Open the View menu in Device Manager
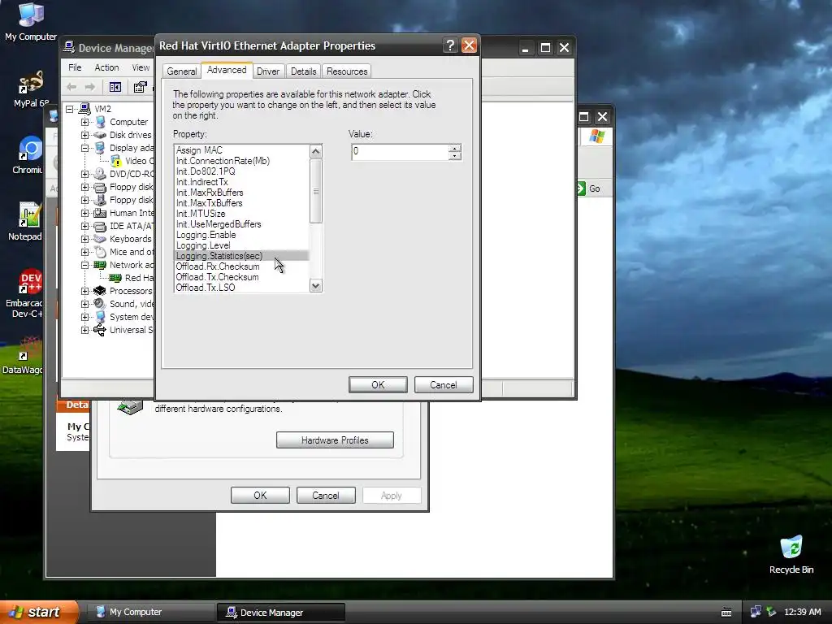Viewport: 832px width, 624px height. [141, 67]
